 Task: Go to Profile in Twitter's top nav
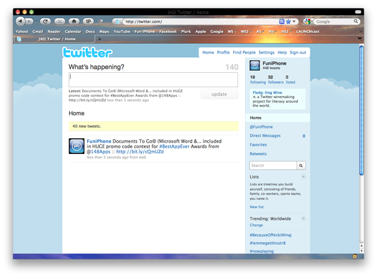[x=223, y=52]
